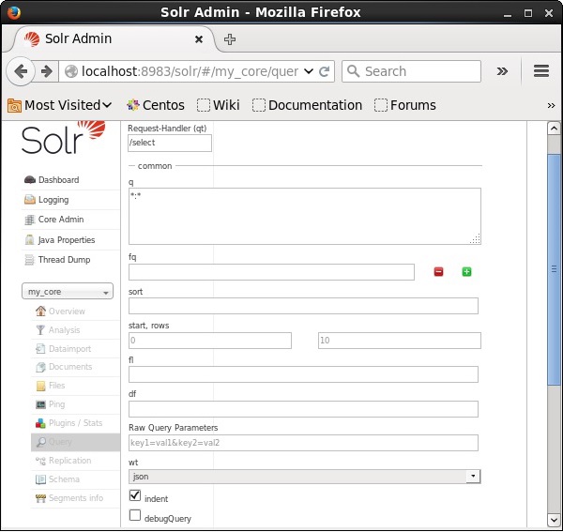This screenshot has height=532, width=563.
Task: Click the Raw Query Parameters field
Action: click(x=303, y=443)
